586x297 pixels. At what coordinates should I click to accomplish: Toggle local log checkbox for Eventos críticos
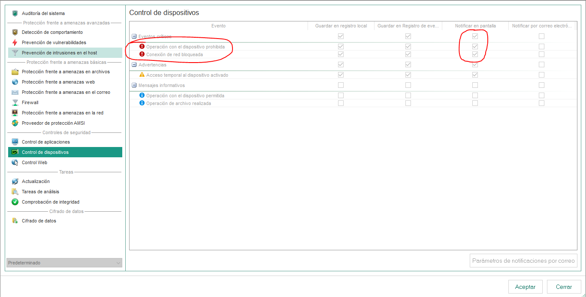(x=341, y=36)
